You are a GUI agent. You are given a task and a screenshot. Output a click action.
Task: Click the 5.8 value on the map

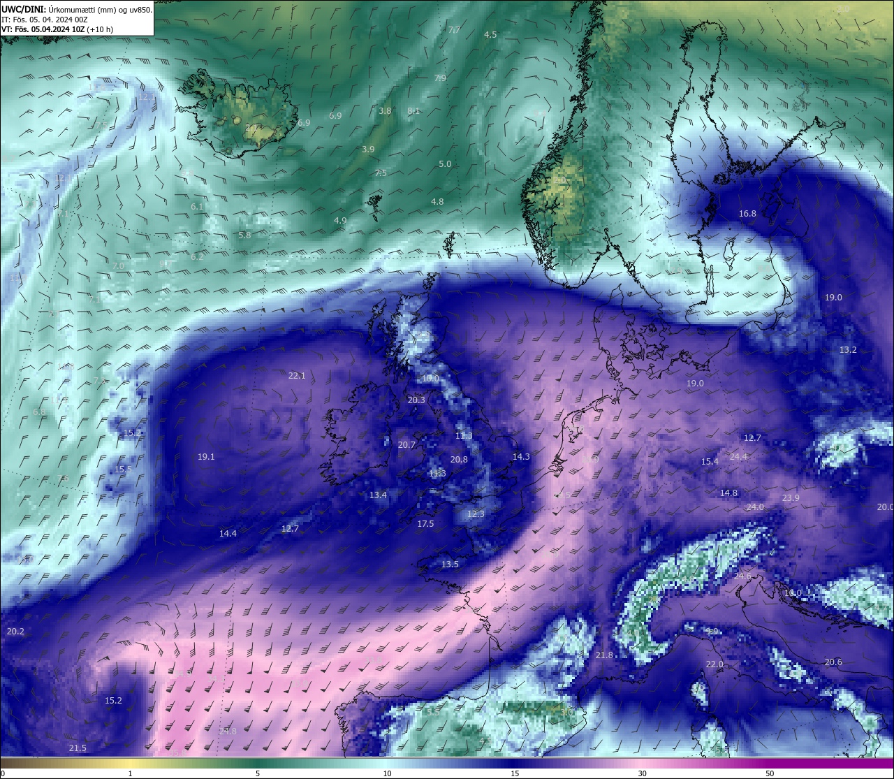click(x=244, y=235)
